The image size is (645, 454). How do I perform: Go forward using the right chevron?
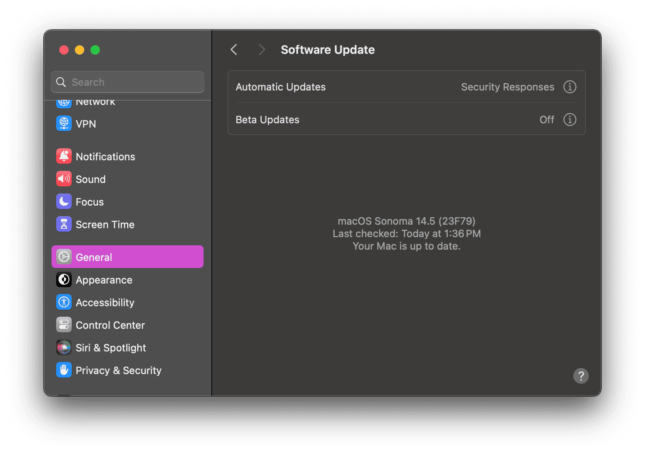pos(262,50)
